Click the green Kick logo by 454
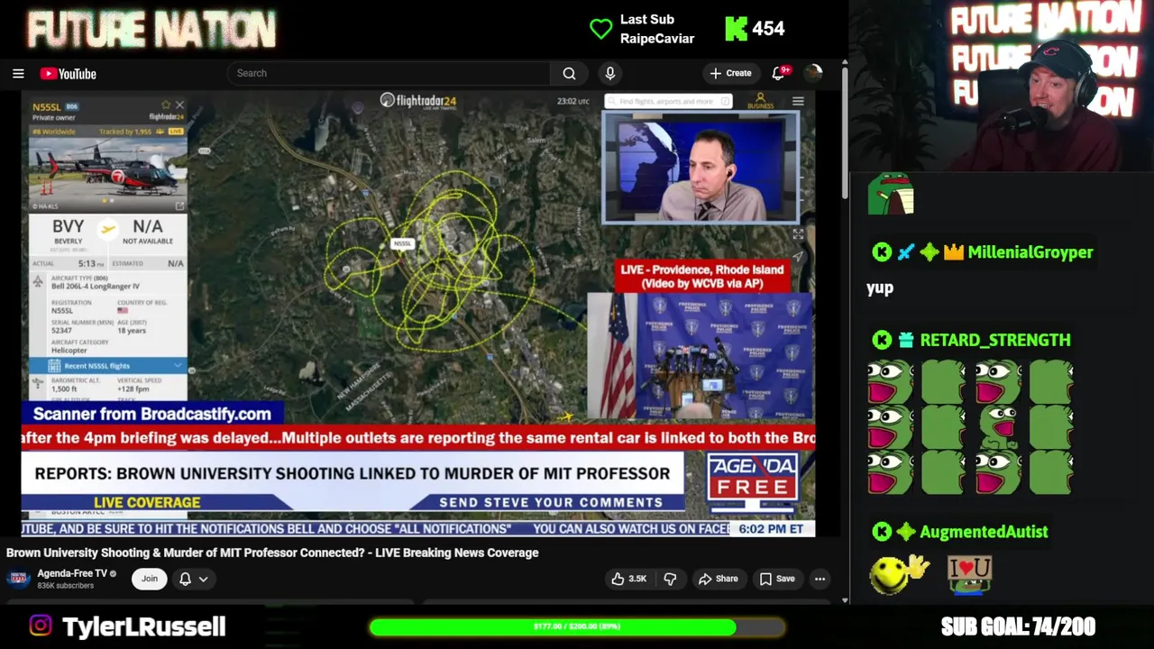 click(737, 29)
